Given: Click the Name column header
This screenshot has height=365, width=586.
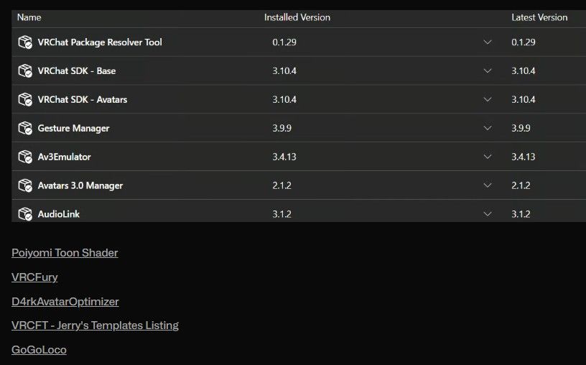Looking at the screenshot, I should coord(29,17).
